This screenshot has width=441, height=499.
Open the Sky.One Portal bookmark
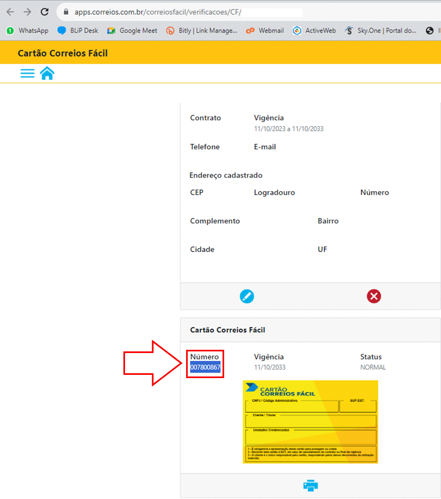coord(380,30)
